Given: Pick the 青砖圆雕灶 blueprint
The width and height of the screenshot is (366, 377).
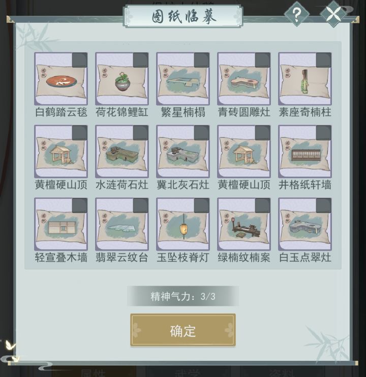Looking at the screenshot, I should pos(244,79).
